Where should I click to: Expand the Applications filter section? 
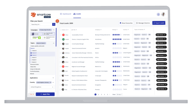(x=53, y=78)
